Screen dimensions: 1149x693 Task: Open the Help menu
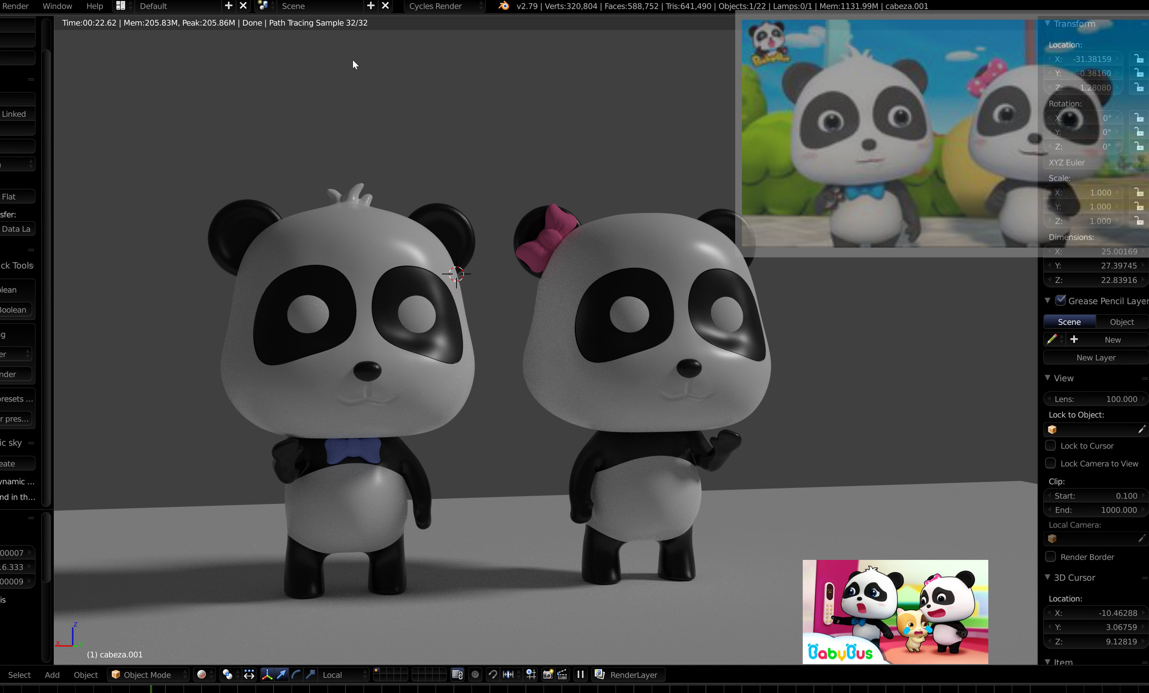94,6
